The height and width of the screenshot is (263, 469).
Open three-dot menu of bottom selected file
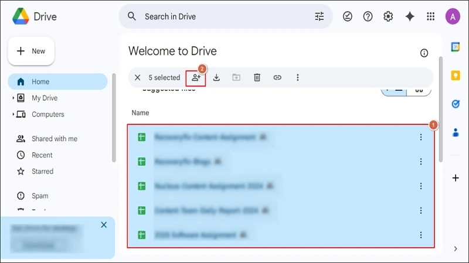click(421, 235)
